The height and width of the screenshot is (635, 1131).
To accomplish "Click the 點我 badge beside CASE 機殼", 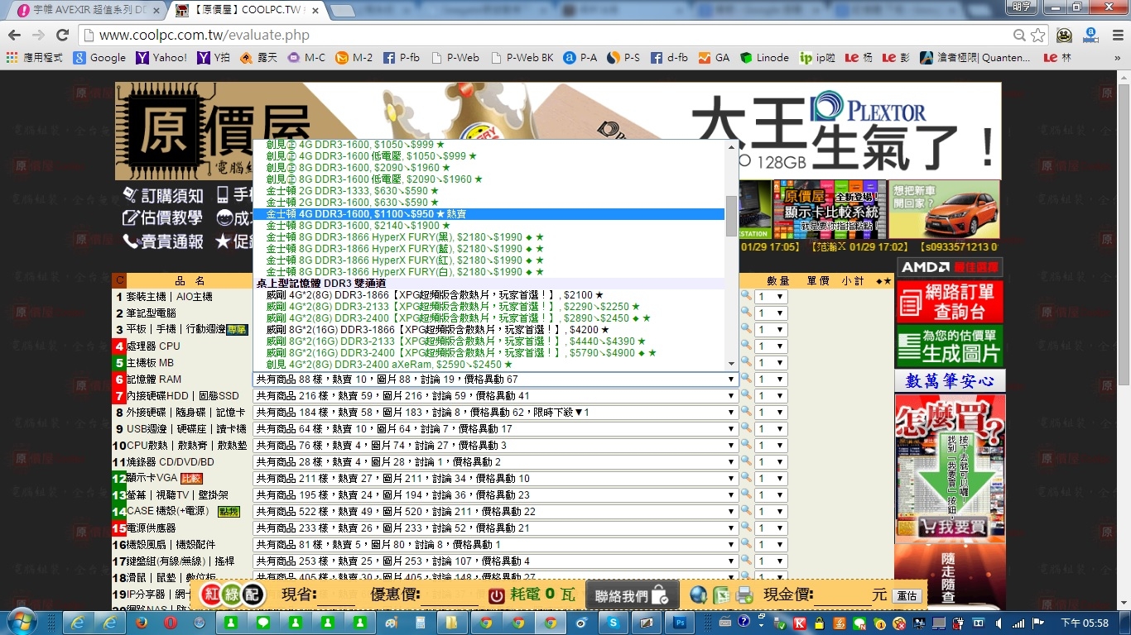I will (x=229, y=512).
